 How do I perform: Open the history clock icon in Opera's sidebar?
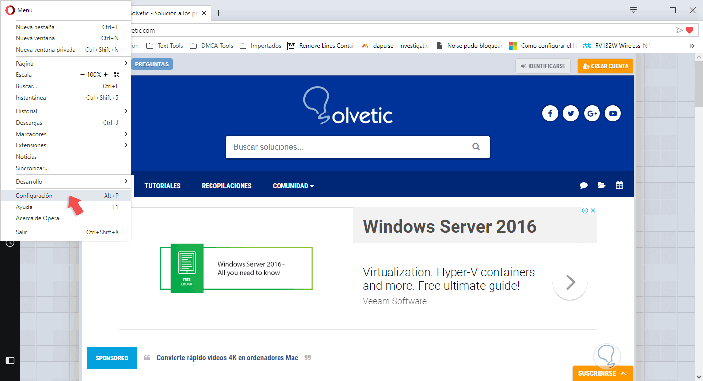coord(10,243)
